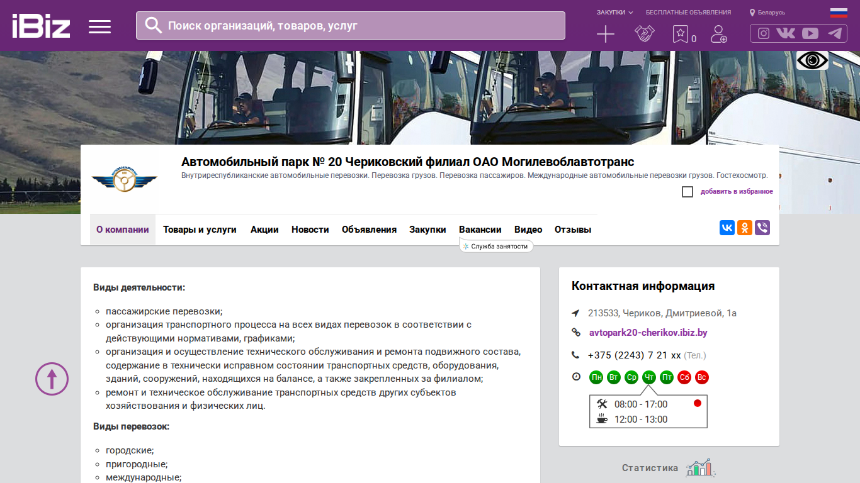Screen dimensions: 860x483
Task: Click the 'добавить в избранное' link text
Action: [x=737, y=192]
